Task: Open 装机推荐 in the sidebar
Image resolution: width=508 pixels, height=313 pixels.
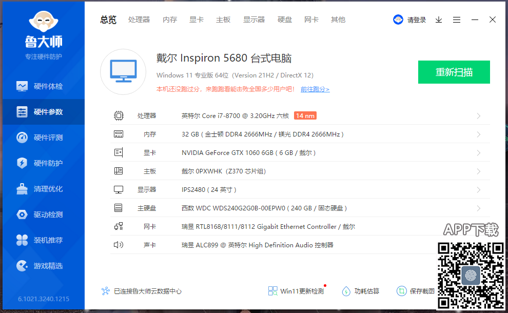Action: (42, 240)
